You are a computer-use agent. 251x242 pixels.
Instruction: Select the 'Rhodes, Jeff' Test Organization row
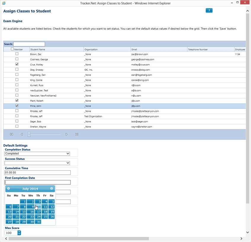(x=125, y=116)
